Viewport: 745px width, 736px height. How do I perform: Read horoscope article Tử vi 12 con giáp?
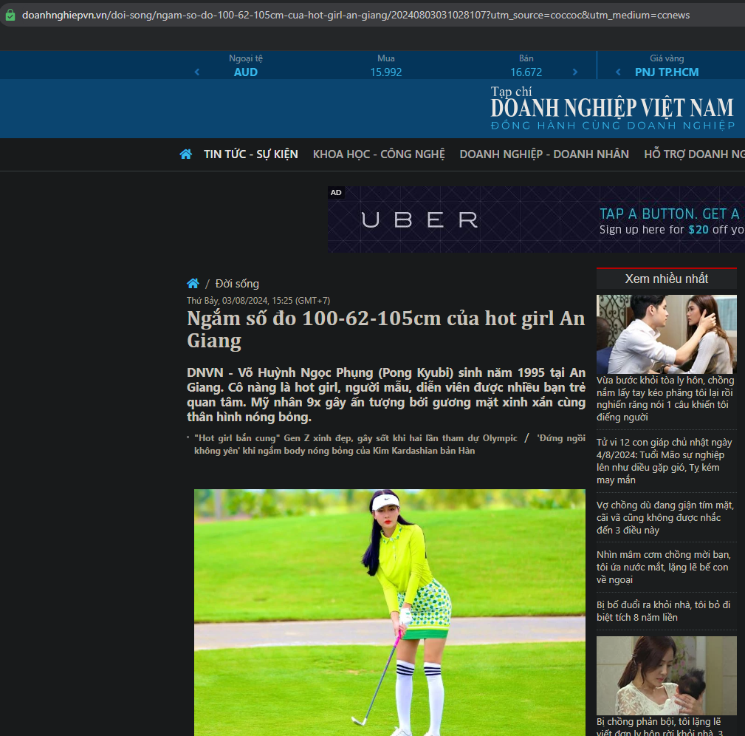tap(664, 461)
